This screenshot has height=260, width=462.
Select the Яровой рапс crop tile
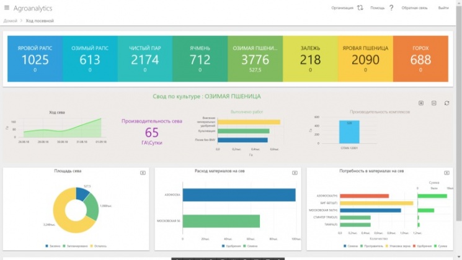[x=35, y=59]
